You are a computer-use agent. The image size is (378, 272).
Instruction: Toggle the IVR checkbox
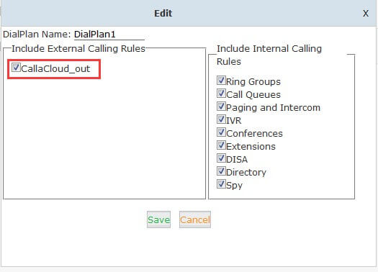221,119
